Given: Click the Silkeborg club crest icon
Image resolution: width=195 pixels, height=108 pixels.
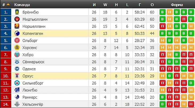Looking at the screenshot, I should point(17,83).
